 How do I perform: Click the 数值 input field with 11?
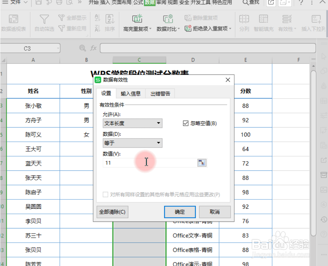point(150,163)
